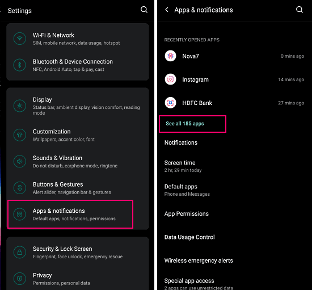This screenshot has width=312, height=290.
Task: Tap the '0 mins ago' timestamp
Action: 292,56
